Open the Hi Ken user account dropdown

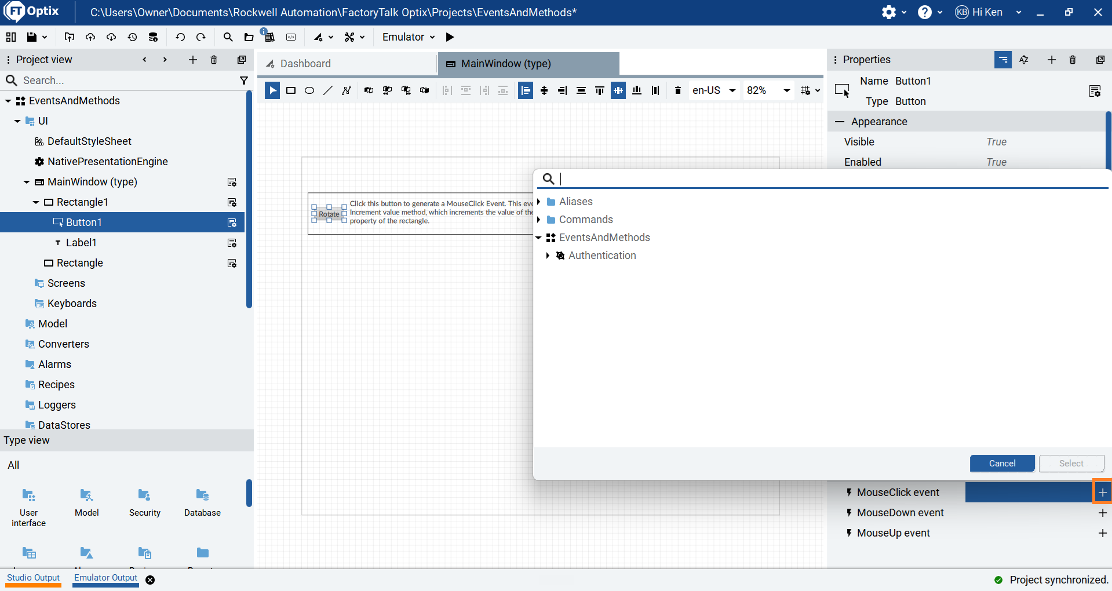(x=988, y=12)
